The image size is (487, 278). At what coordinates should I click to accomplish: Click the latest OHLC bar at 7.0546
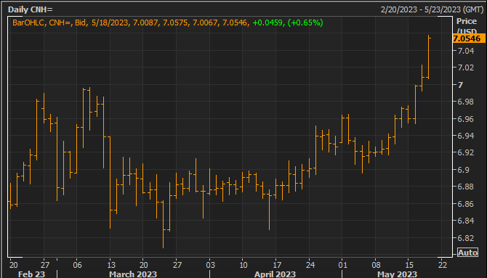click(428, 57)
